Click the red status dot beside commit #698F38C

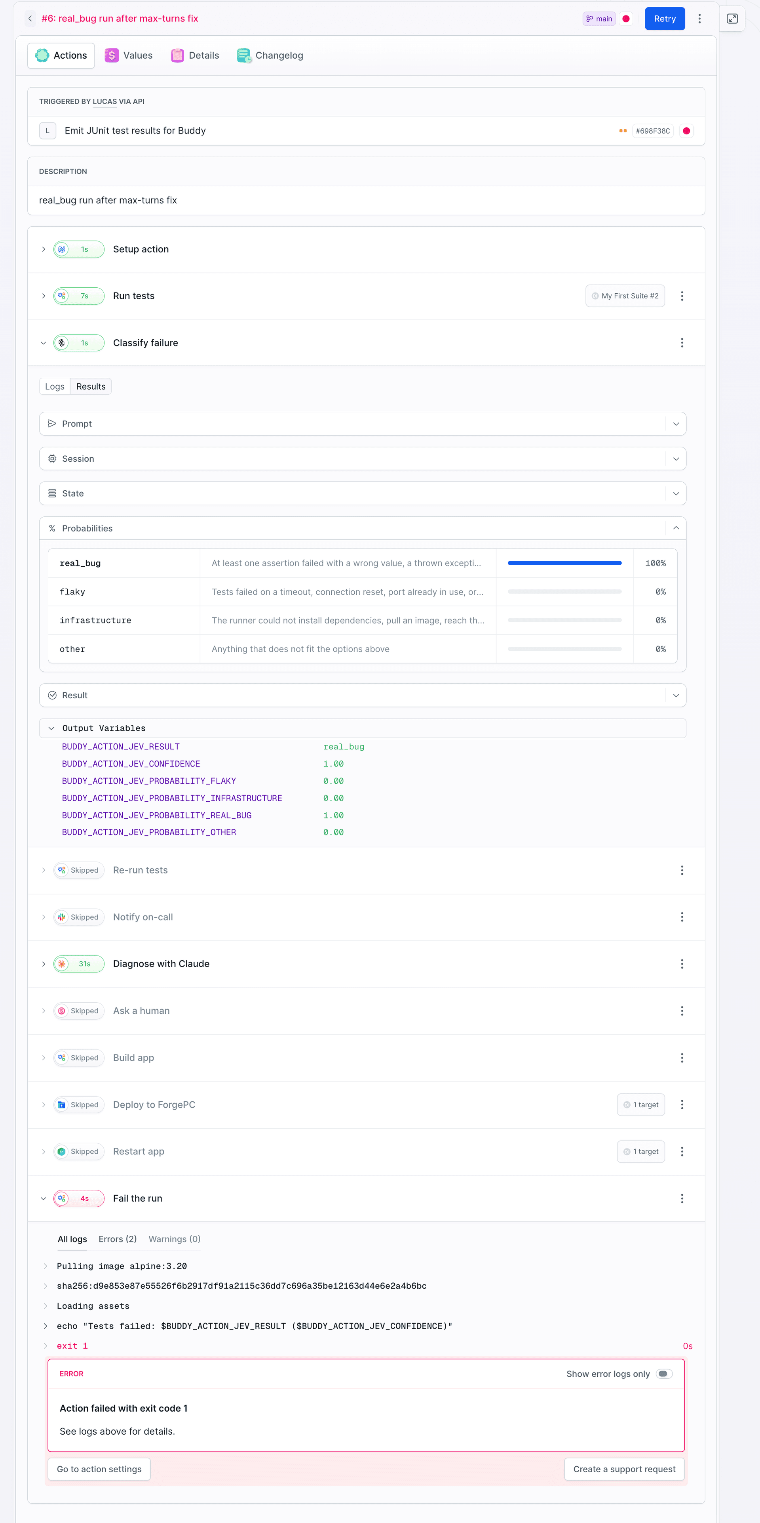[686, 131]
